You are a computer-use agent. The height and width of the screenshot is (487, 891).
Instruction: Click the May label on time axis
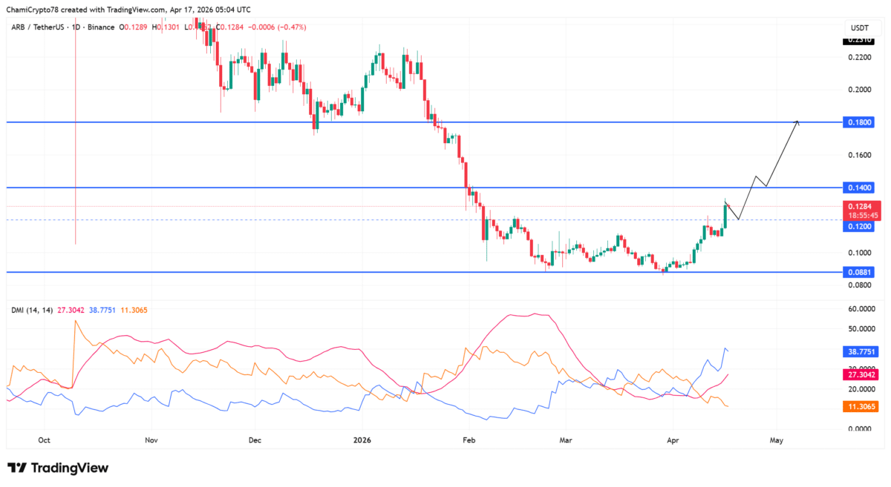(777, 440)
